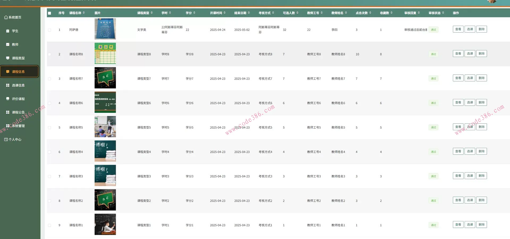The height and width of the screenshot is (239, 510).
Task: Select the checkbox for 课程名称7
Action: click(x=49, y=79)
